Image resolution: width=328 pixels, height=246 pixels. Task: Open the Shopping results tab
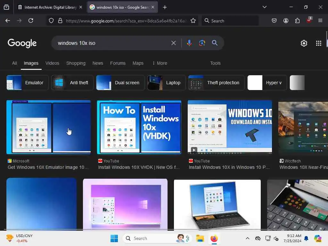pyautogui.click(x=76, y=63)
